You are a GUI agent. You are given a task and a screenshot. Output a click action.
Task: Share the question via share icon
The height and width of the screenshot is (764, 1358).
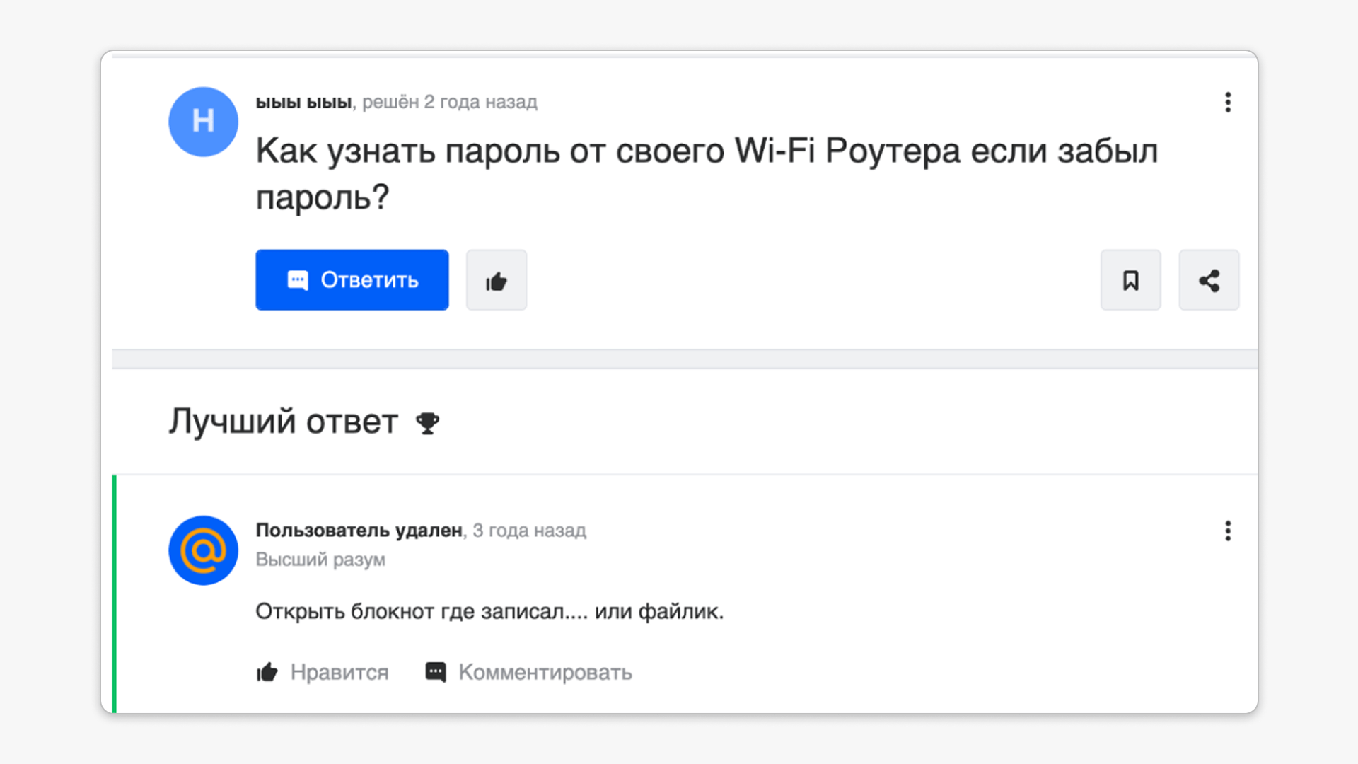(x=1209, y=279)
